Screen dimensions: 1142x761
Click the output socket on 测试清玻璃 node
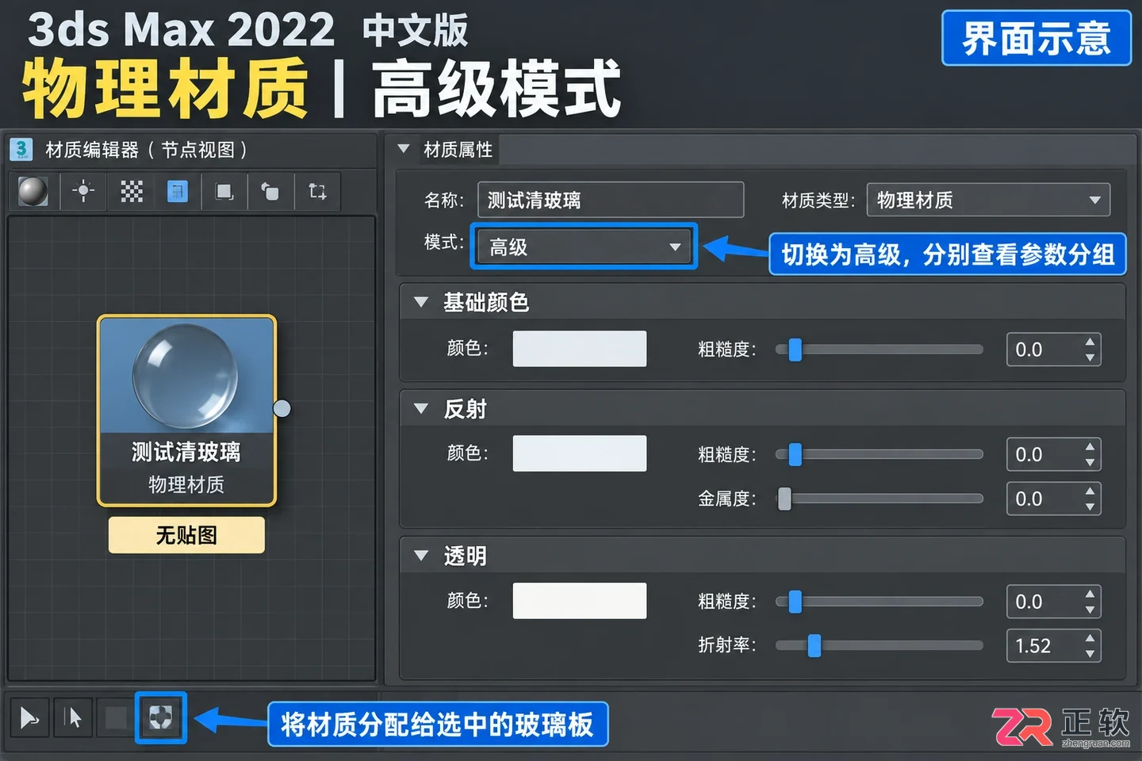[x=282, y=408]
